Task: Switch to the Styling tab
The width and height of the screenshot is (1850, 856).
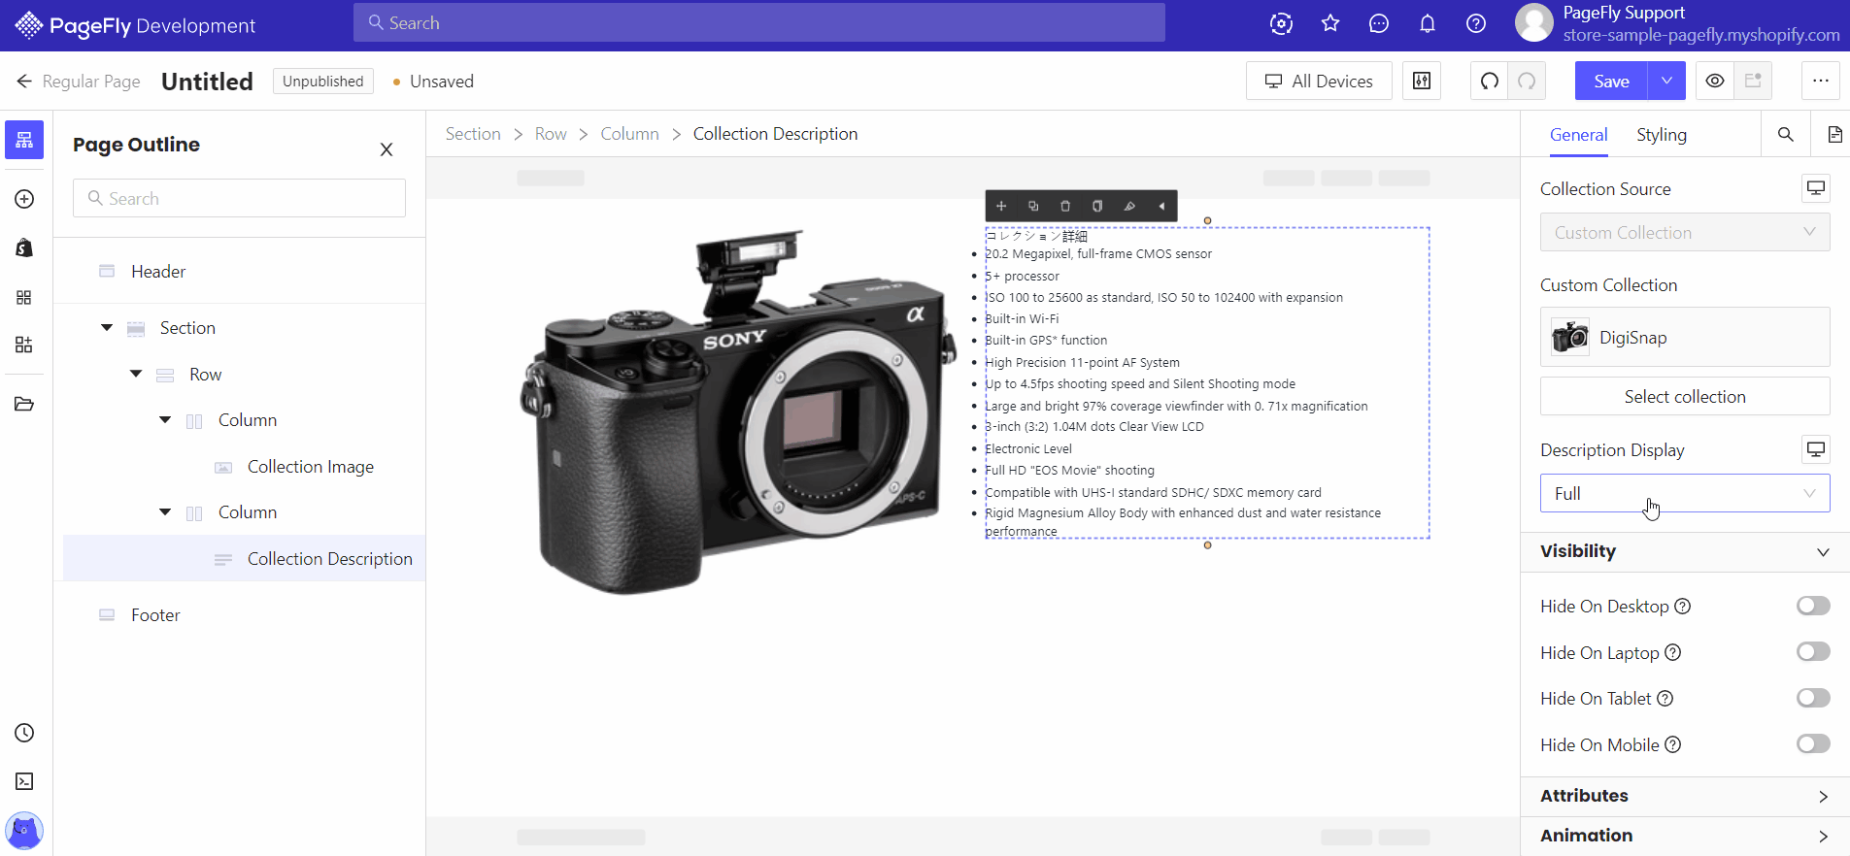Action: (x=1662, y=135)
